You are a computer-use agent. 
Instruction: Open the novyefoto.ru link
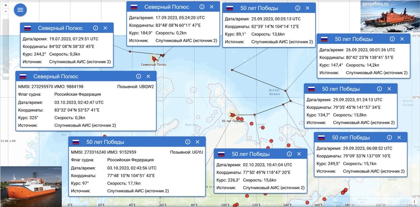coord(375,4)
